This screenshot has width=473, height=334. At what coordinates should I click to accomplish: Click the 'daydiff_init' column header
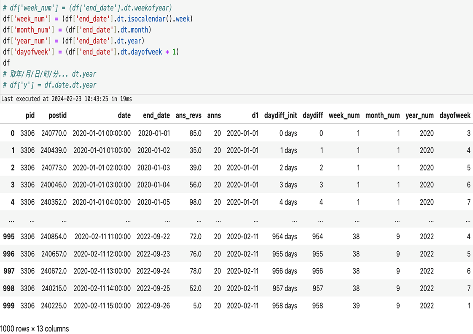tap(280, 115)
